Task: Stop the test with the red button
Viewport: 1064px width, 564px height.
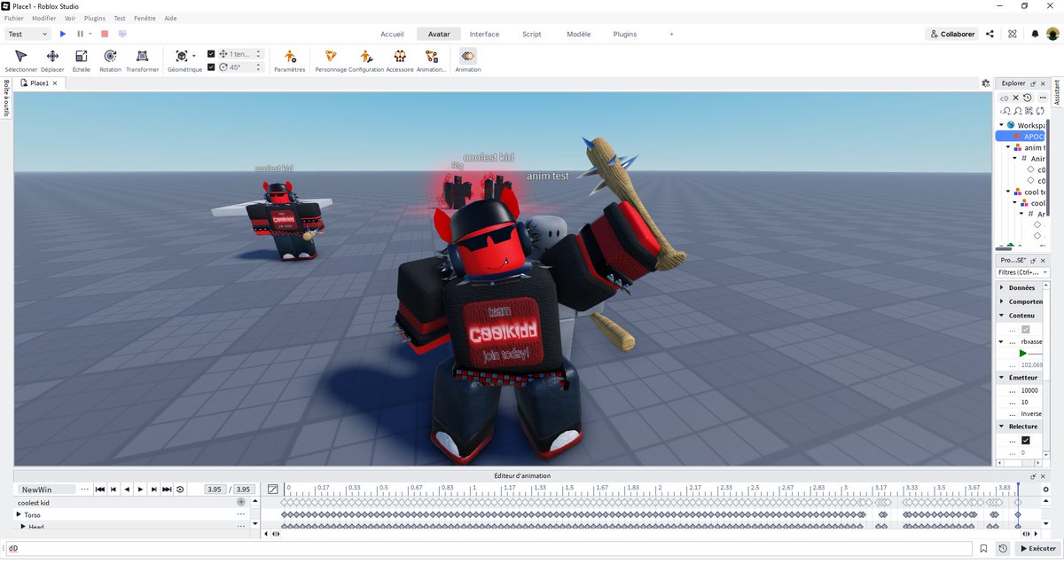Action: (105, 34)
